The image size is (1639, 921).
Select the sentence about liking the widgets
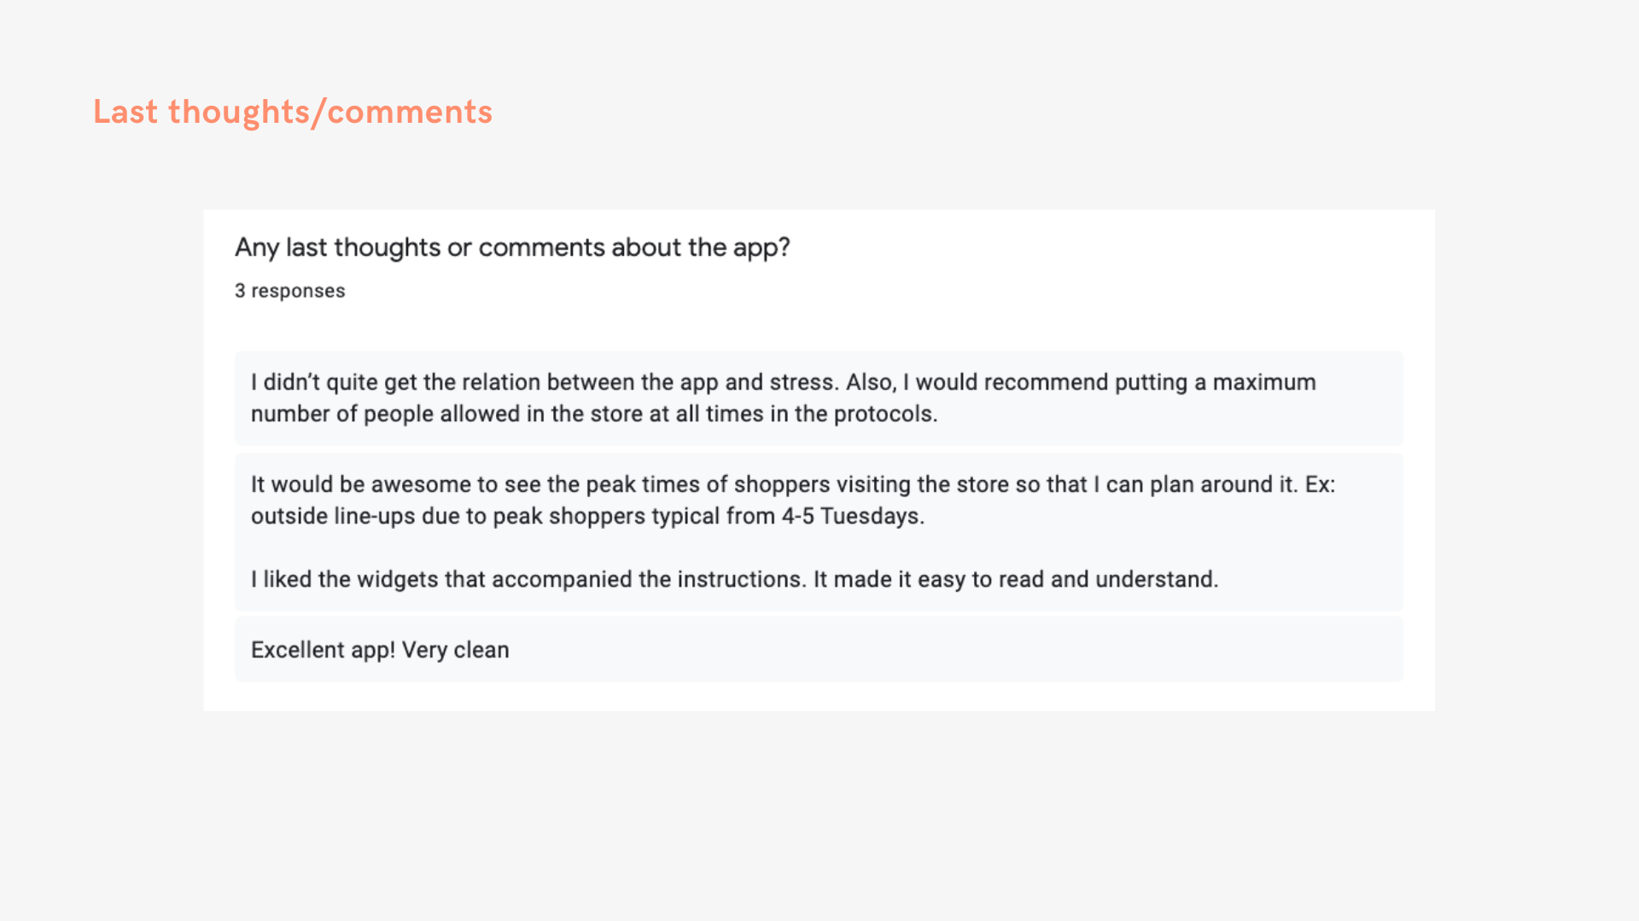pyautogui.click(x=734, y=579)
